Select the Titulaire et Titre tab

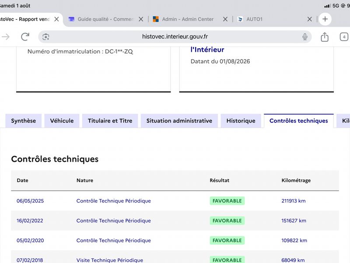pos(110,121)
